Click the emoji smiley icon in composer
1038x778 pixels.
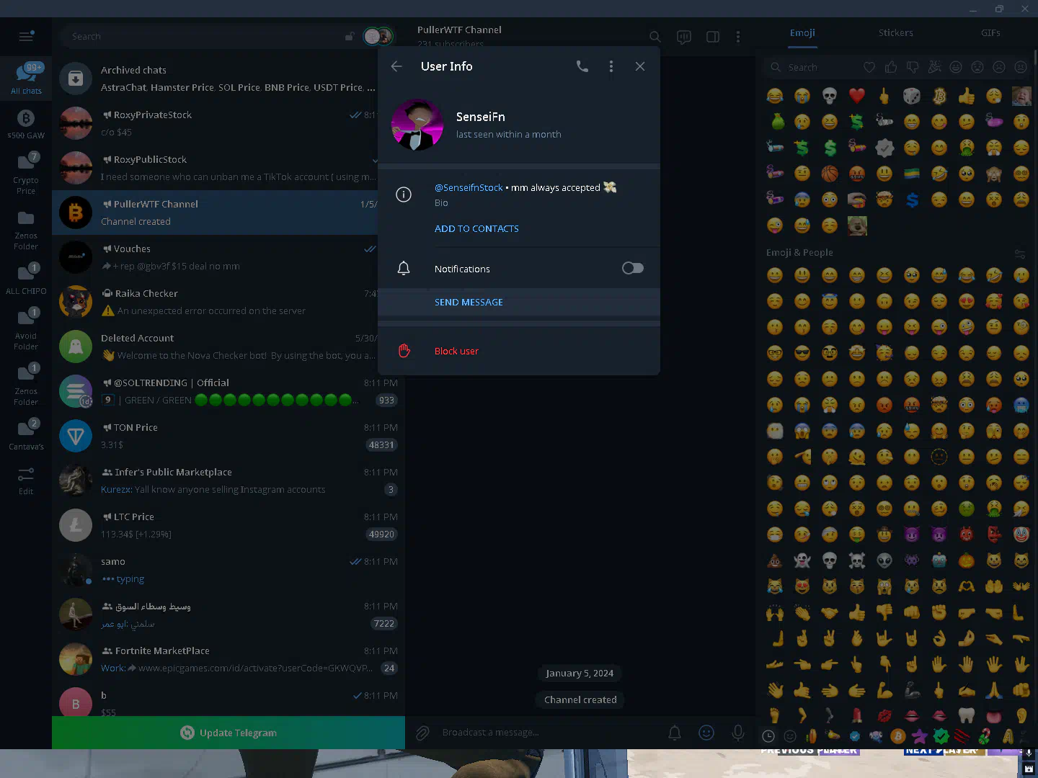click(x=706, y=733)
